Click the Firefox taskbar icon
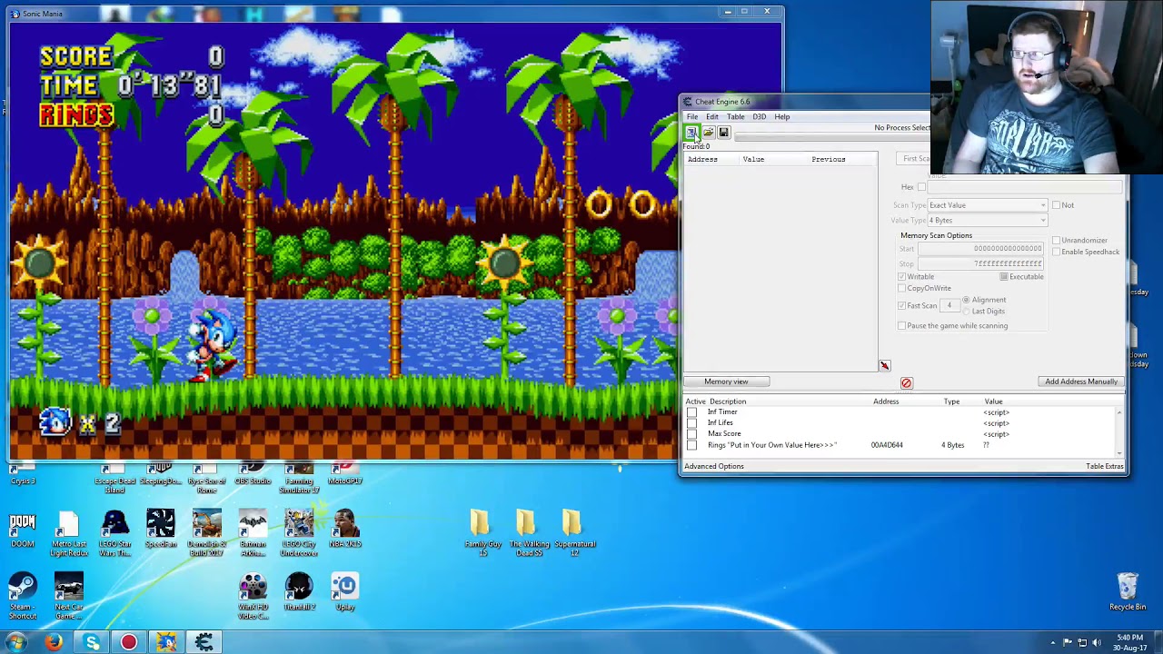 point(54,643)
